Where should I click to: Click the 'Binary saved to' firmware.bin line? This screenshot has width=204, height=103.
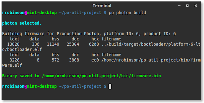[82, 76]
